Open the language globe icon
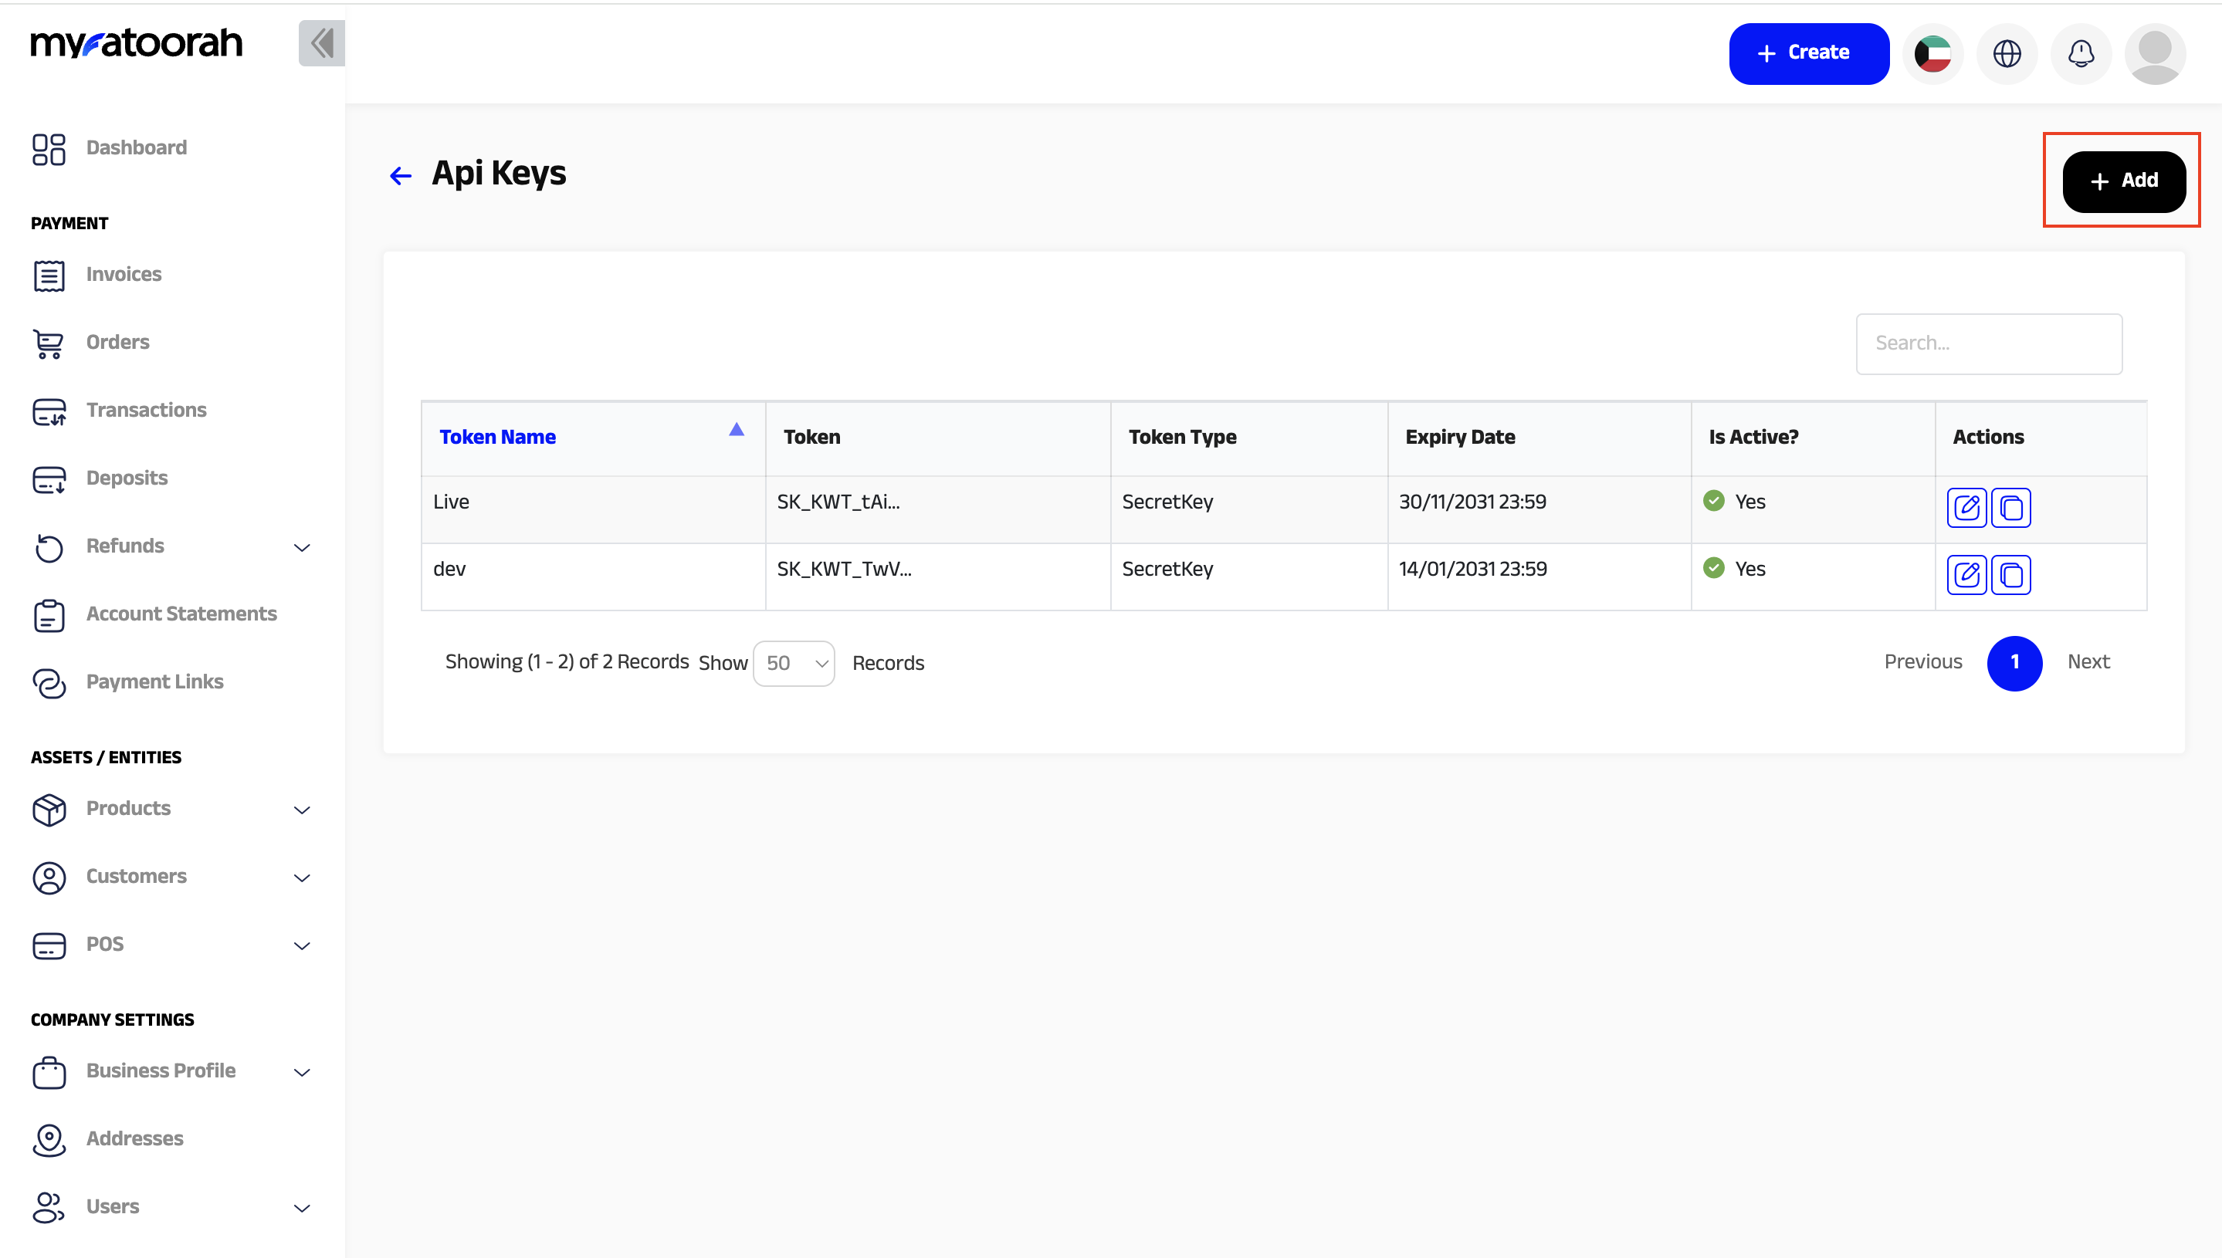The image size is (2222, 1258). click(x=2007, y=53)
